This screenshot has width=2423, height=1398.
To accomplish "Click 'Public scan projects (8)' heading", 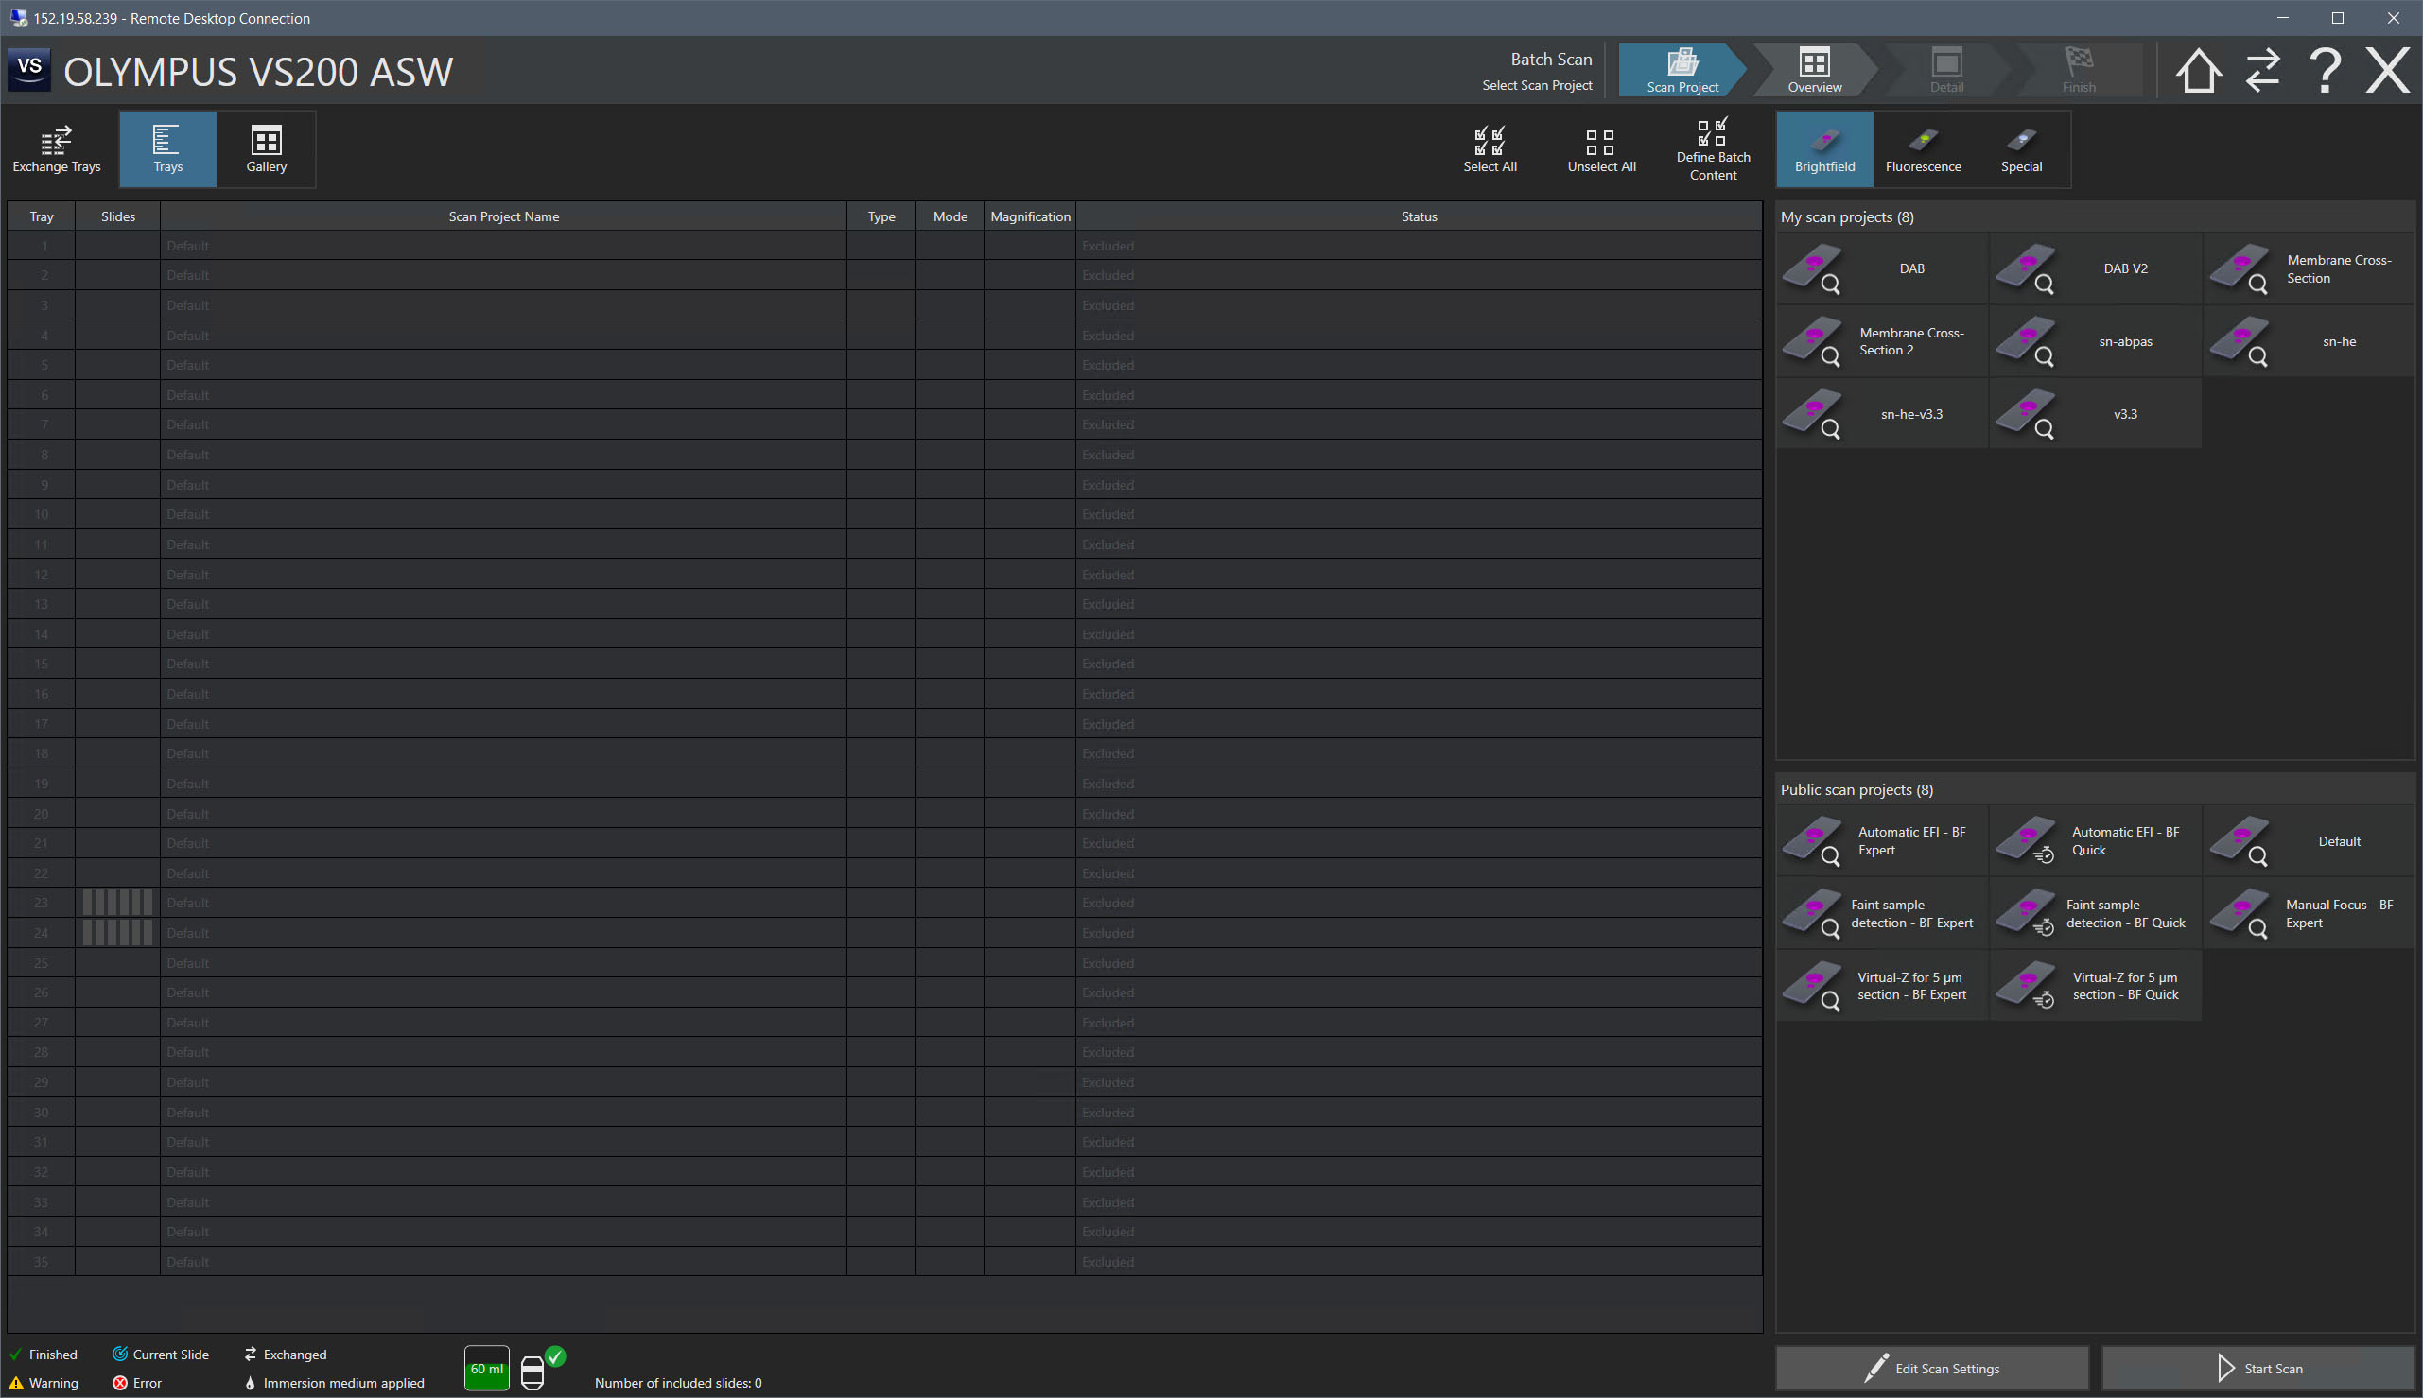I will 1856,789.
